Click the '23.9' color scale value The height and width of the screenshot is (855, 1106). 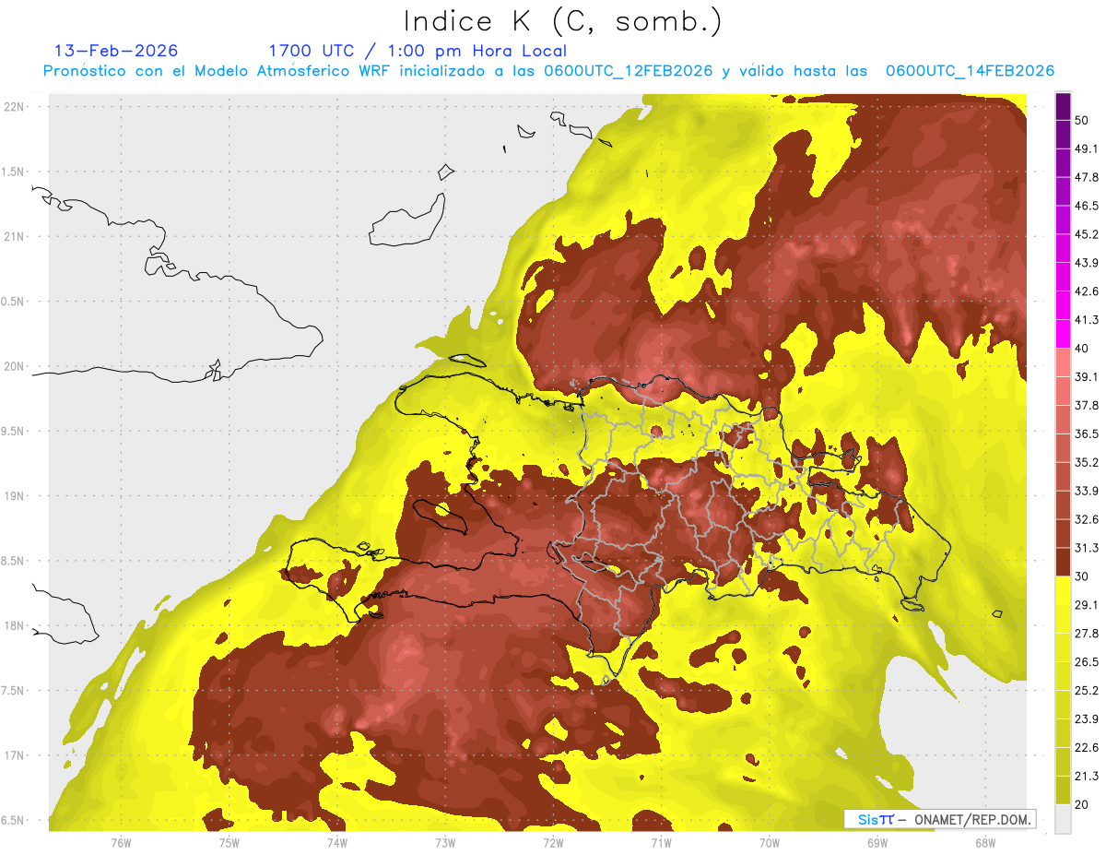1087,719
